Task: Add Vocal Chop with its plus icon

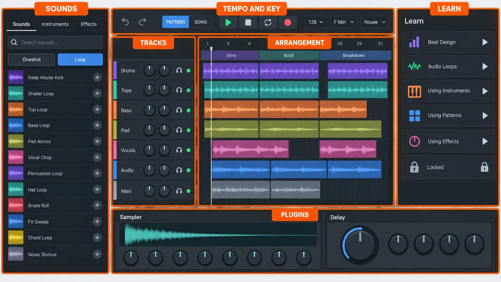Action: pyautogui.click(x=97, y=157)
